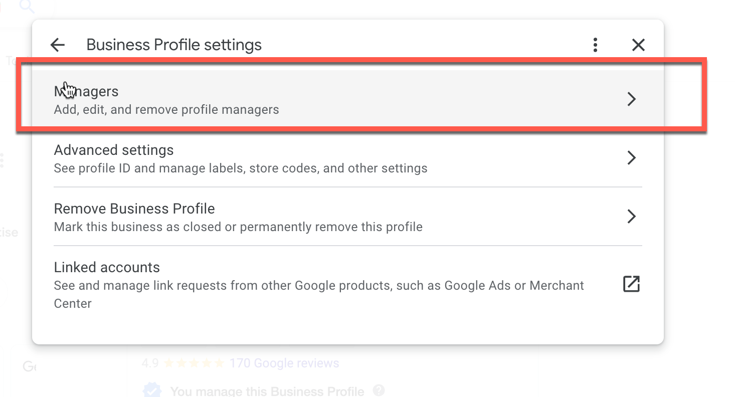Click "Mark this business as closed" description
Screen dimensions: 735x397
point(238,227)
